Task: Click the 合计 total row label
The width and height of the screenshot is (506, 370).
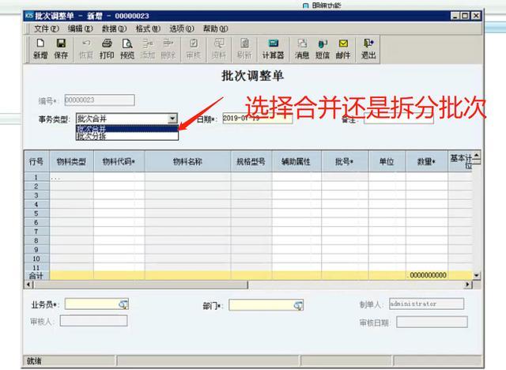Action: pyautogui.click(x=37, y=276)
